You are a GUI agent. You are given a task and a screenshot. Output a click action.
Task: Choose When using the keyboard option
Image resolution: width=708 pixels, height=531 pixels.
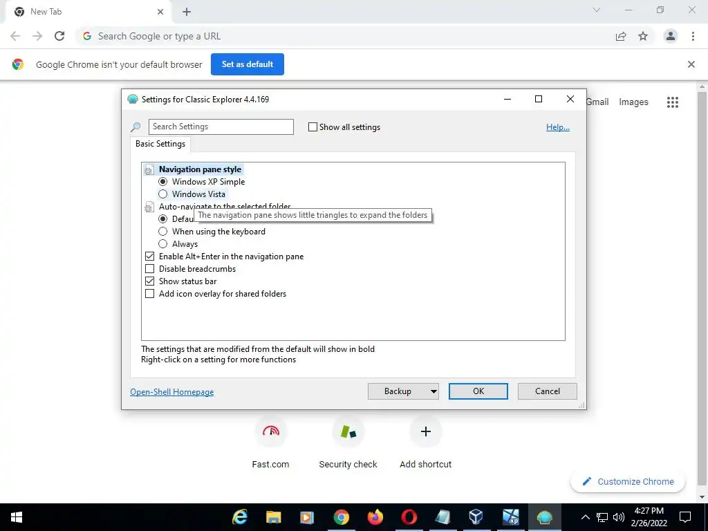click(x=163, y=232)
